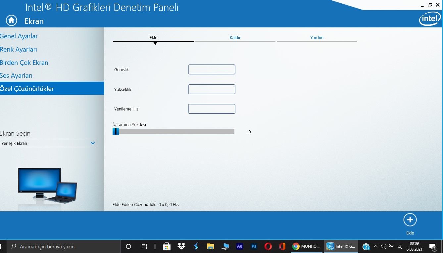Open the notification action center

(432, 246)
